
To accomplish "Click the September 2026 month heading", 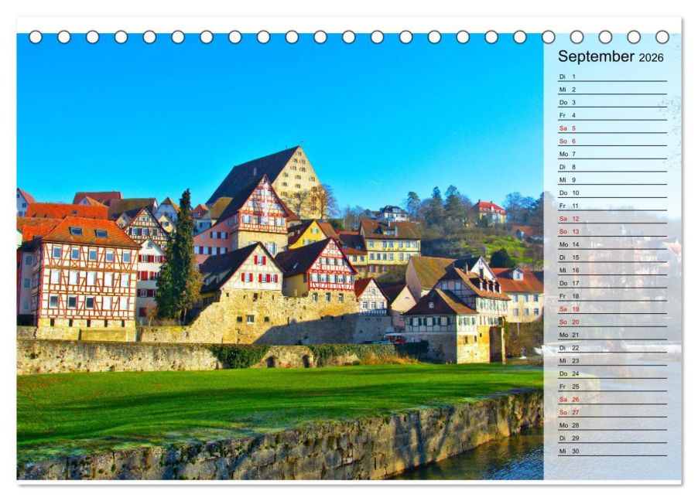I will (x=611, y=56).
